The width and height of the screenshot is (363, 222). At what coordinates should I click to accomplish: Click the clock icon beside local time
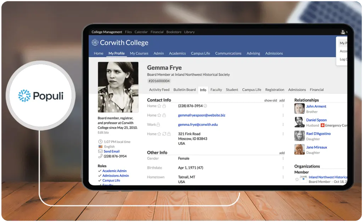pyautogui.click(x=100, y=141)
